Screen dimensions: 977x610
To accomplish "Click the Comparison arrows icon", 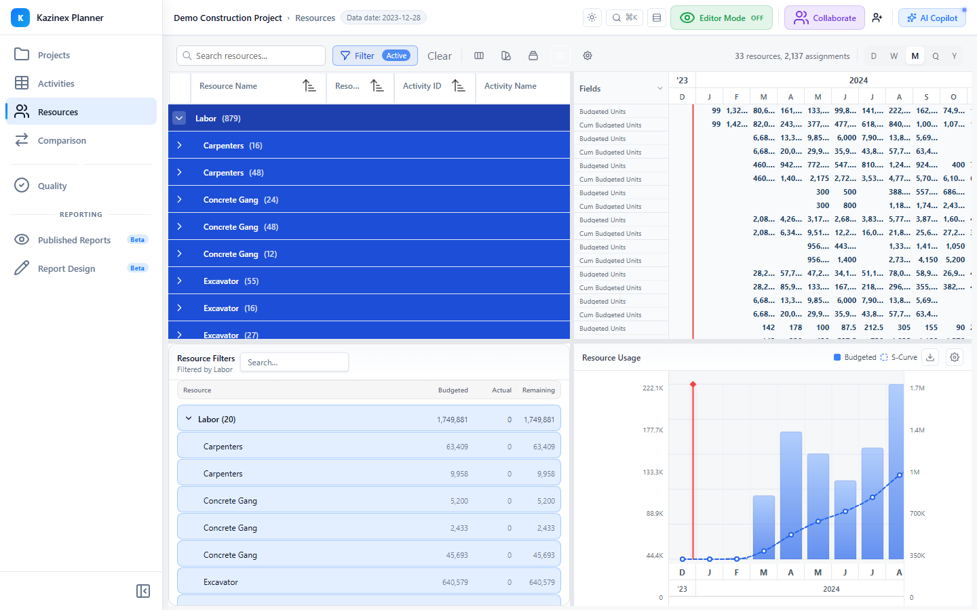I will 22,140.
